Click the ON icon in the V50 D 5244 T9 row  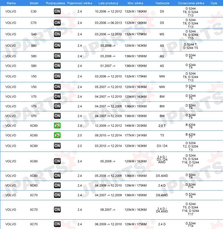(x=57, y=87)
